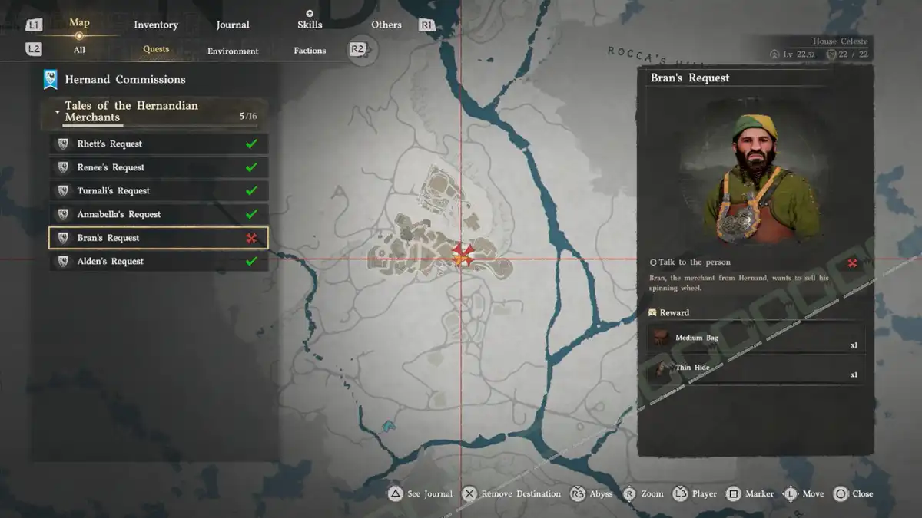Select Alden's Request quest entry

point(159,262)
